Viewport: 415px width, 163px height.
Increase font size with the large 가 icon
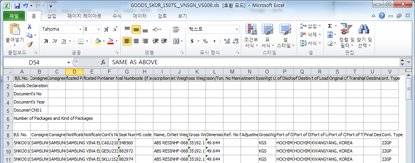point(106,30)
